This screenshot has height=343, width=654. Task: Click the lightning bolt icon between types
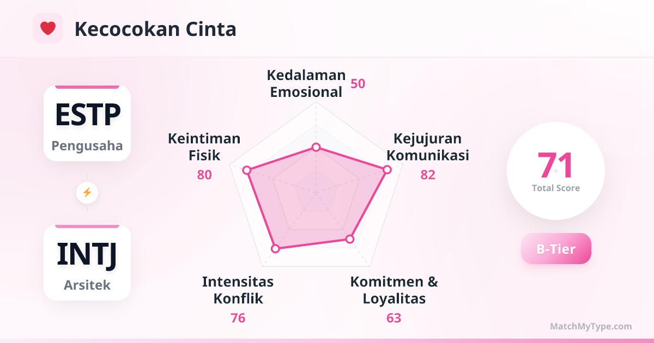87,192
